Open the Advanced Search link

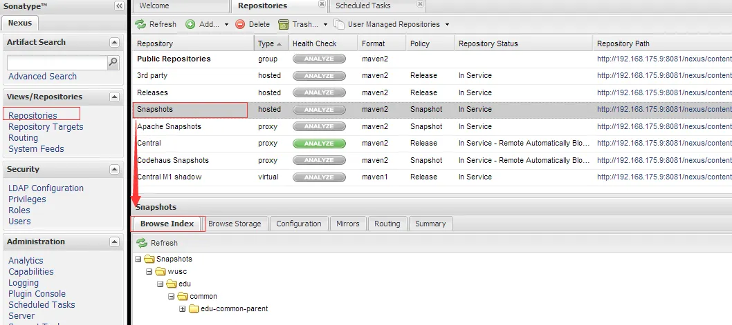42,77
